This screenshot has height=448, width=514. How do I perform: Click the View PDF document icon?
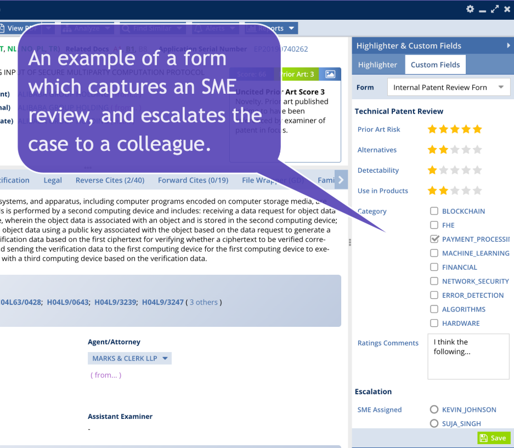[2, 29]
